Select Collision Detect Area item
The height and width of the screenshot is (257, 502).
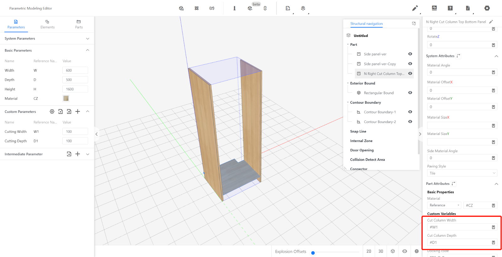pos(367,160)
